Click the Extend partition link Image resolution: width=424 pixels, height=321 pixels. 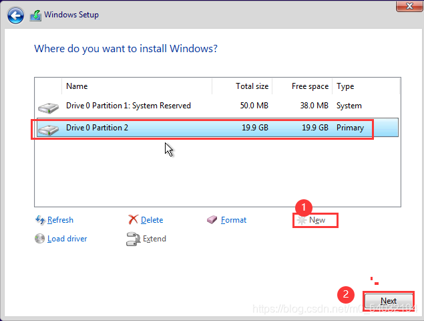coord(154,239)
